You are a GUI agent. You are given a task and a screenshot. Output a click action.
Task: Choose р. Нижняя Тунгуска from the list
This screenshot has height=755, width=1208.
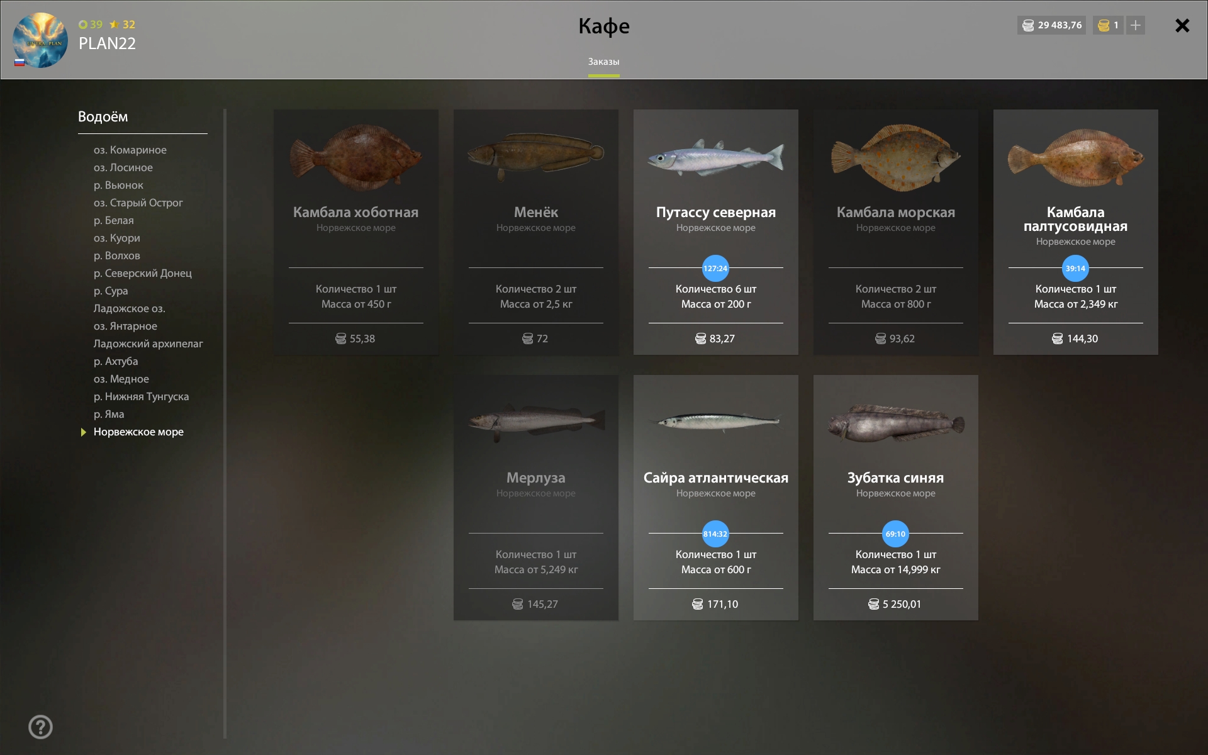pos(142,396)
